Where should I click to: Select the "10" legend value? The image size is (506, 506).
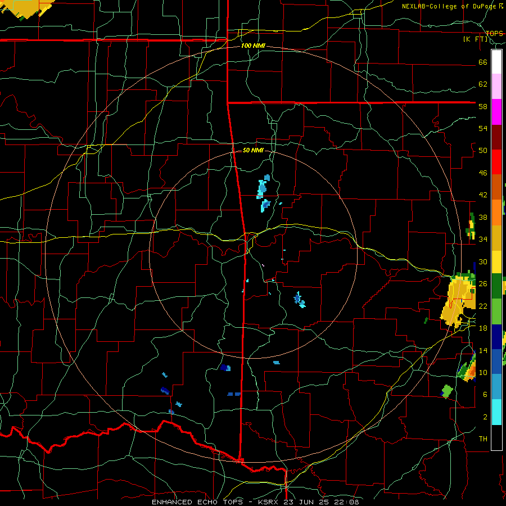(483, 372)
